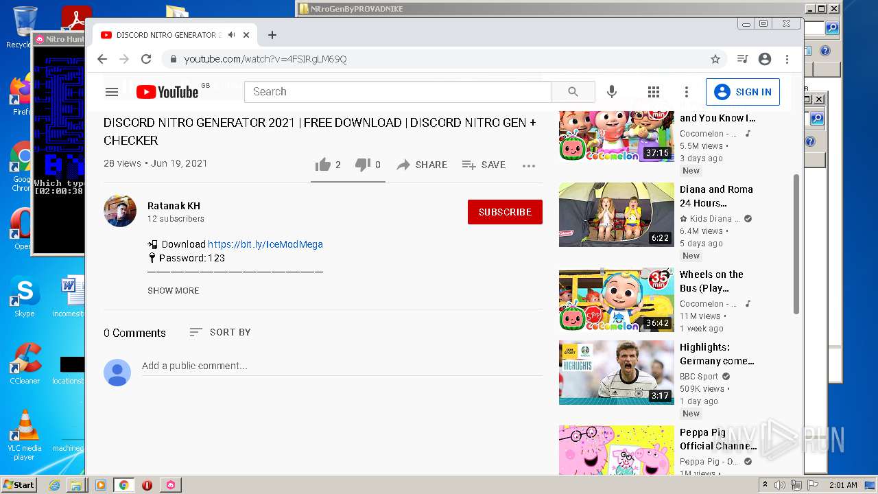
Task: Open Internet Explorer from taskbar
Action: pos(54,485)
